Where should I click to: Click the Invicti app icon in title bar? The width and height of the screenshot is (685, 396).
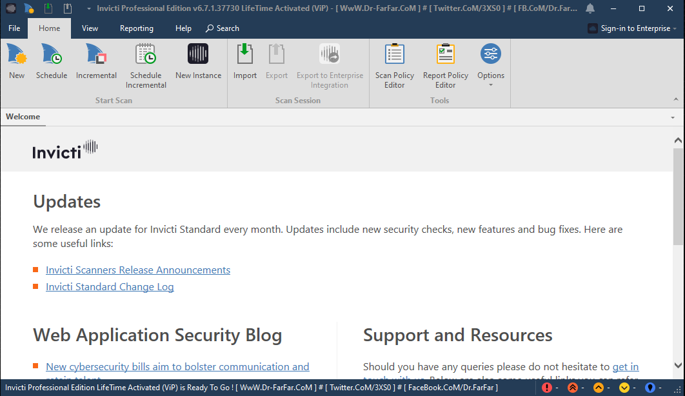pyautogui.click(x=11, y=8)
